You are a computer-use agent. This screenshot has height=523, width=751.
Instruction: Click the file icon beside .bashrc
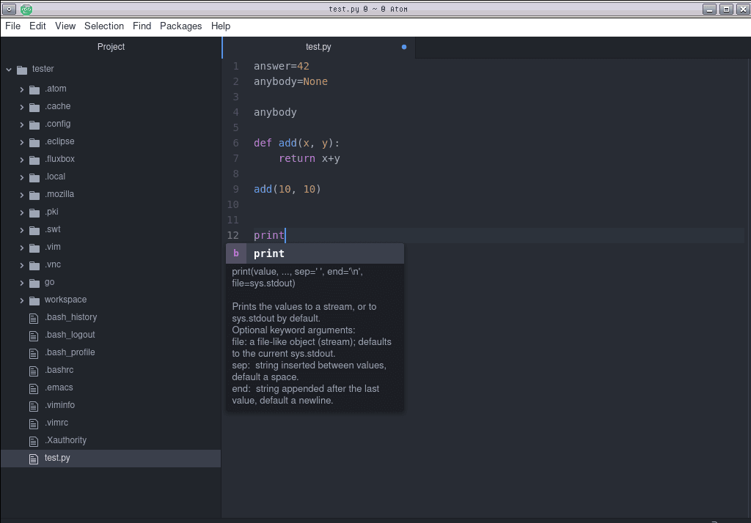coord(32,371)
